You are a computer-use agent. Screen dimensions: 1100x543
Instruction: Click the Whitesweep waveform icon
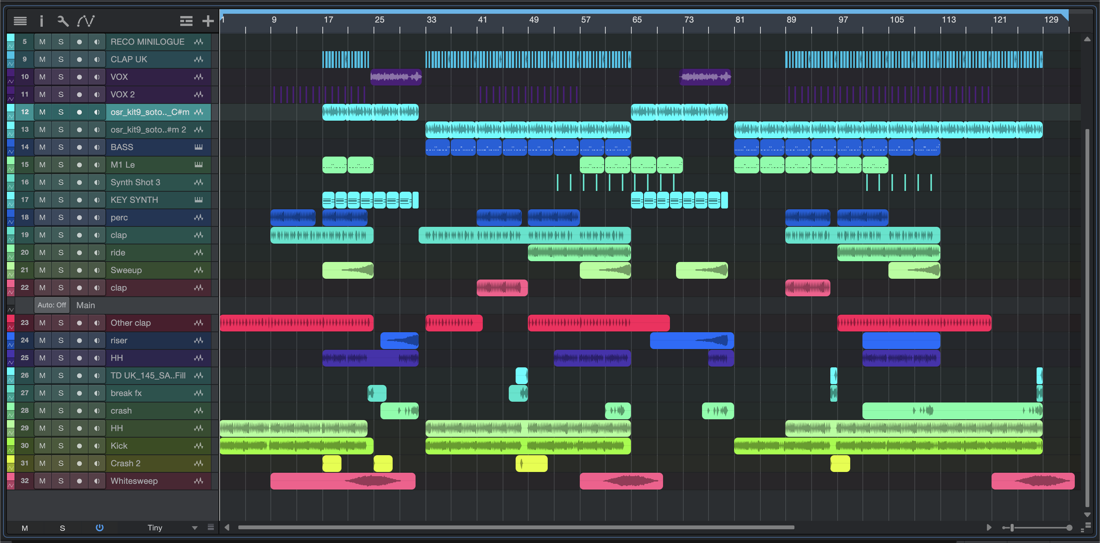point(199,481)
